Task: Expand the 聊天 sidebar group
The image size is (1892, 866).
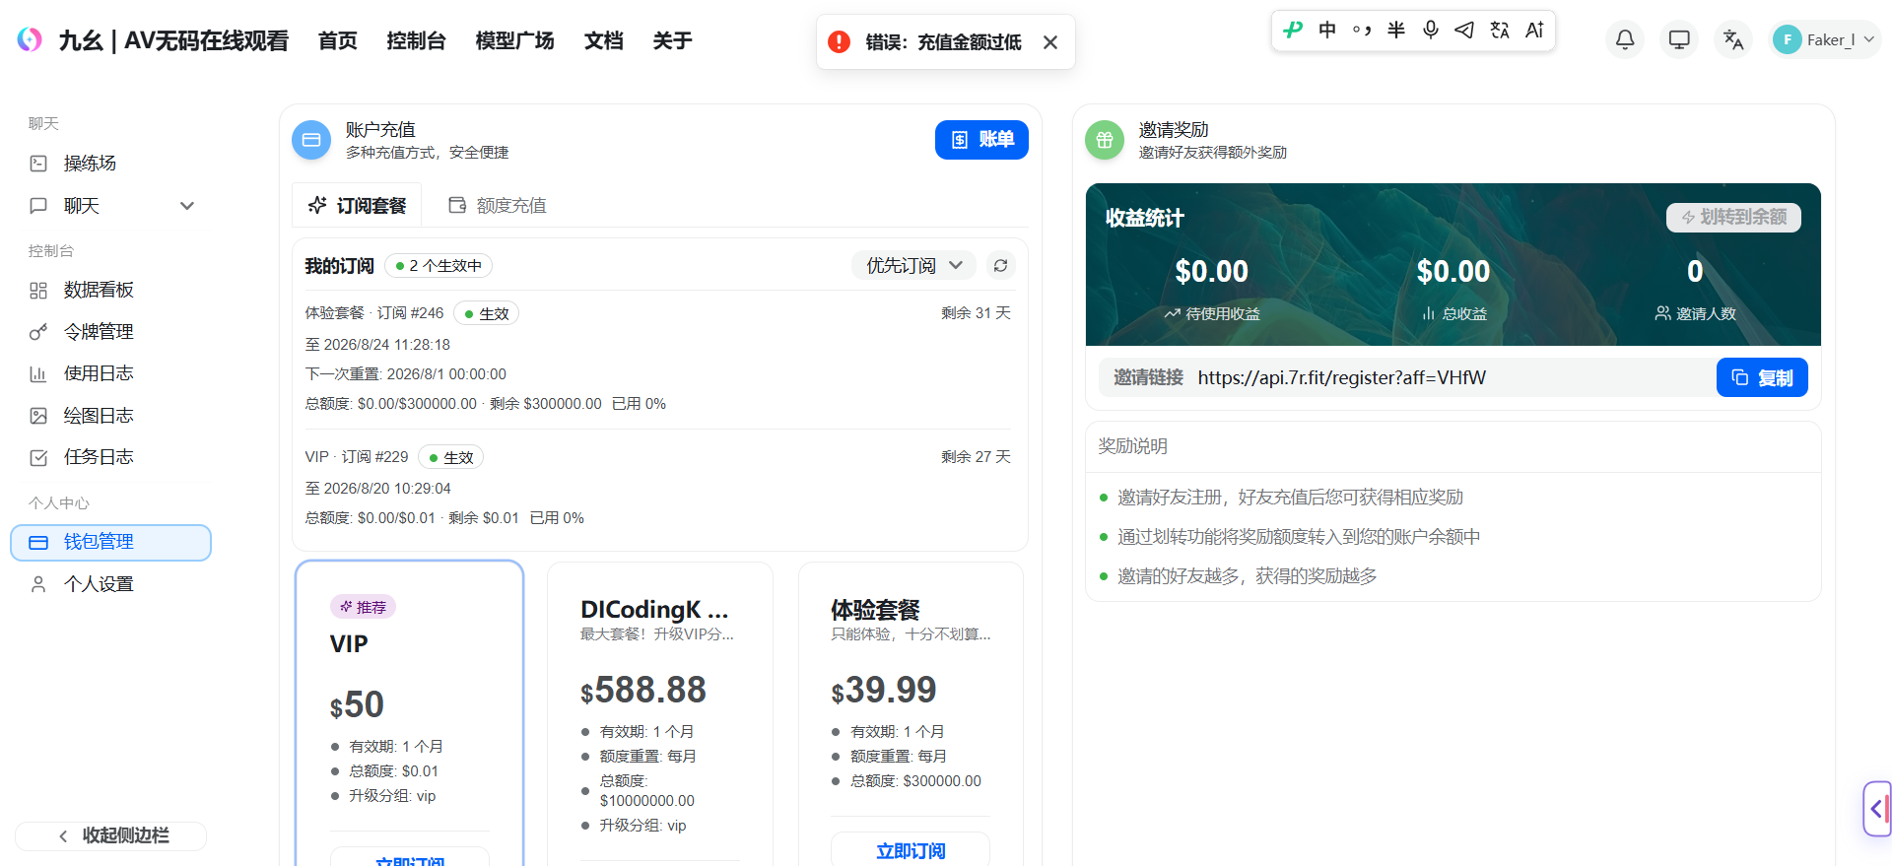Action: point(110,206)
